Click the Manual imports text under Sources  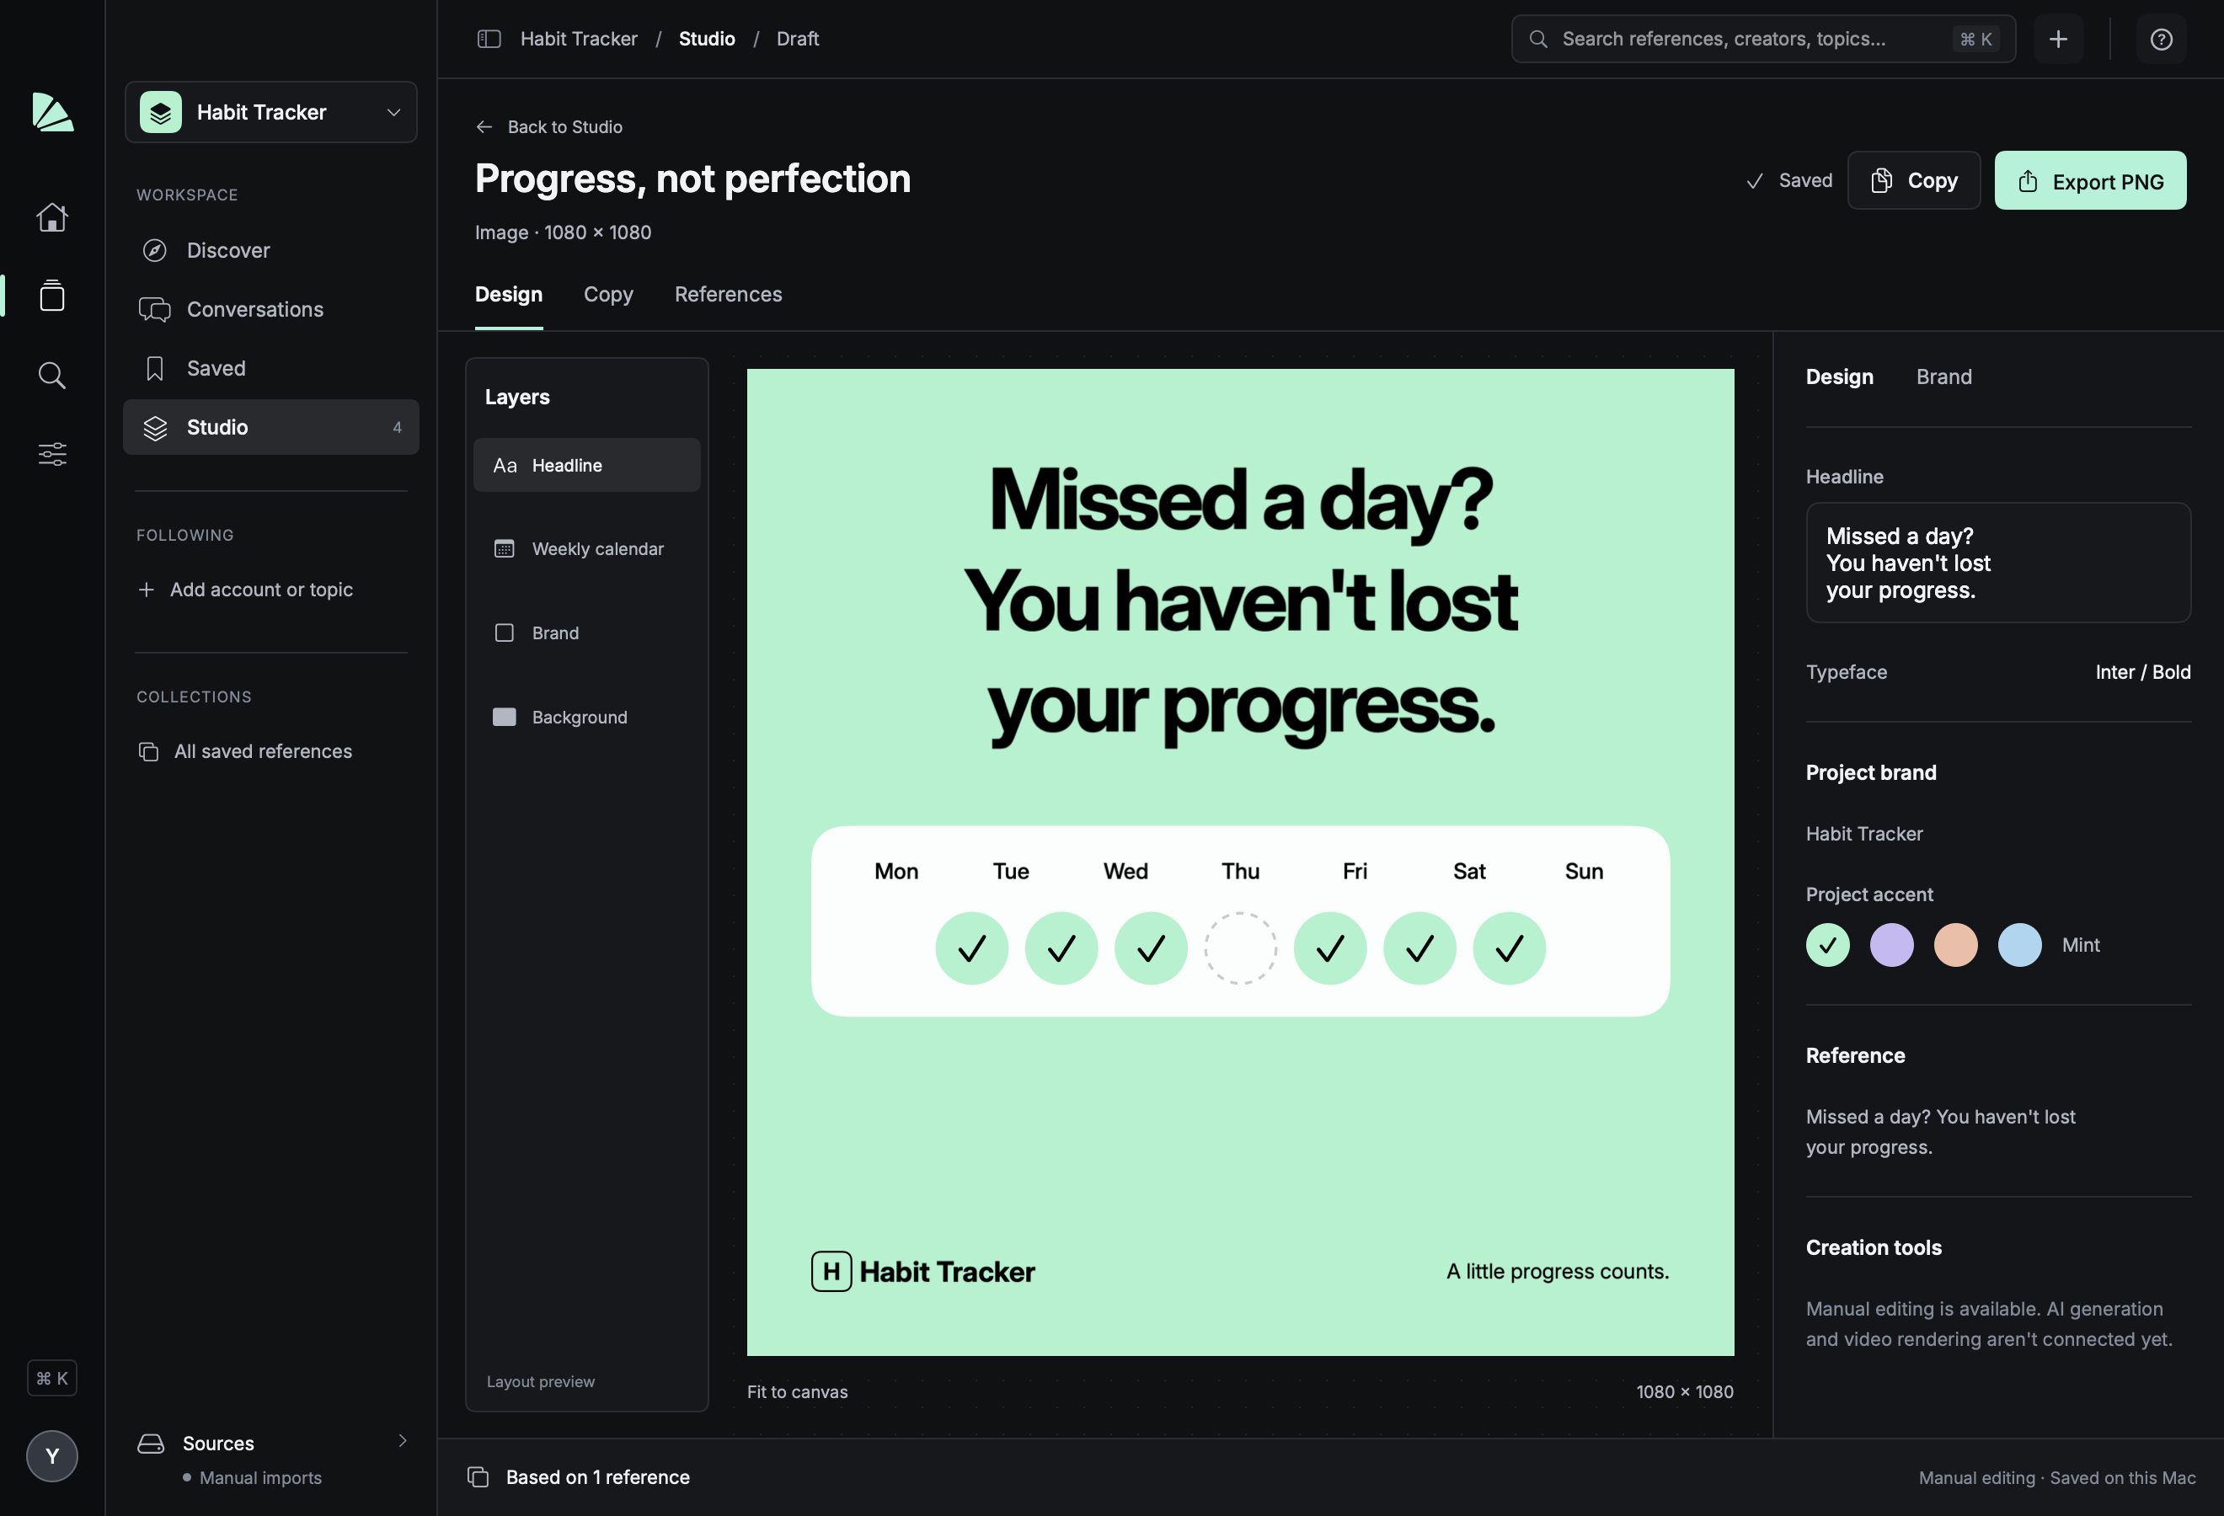point(260,1478)
